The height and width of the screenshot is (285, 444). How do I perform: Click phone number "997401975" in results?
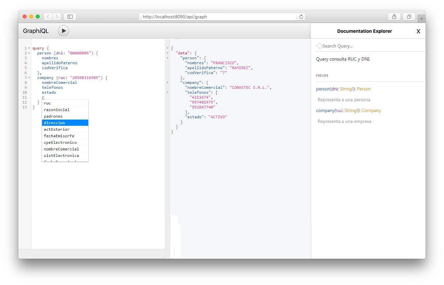[202, 102]
